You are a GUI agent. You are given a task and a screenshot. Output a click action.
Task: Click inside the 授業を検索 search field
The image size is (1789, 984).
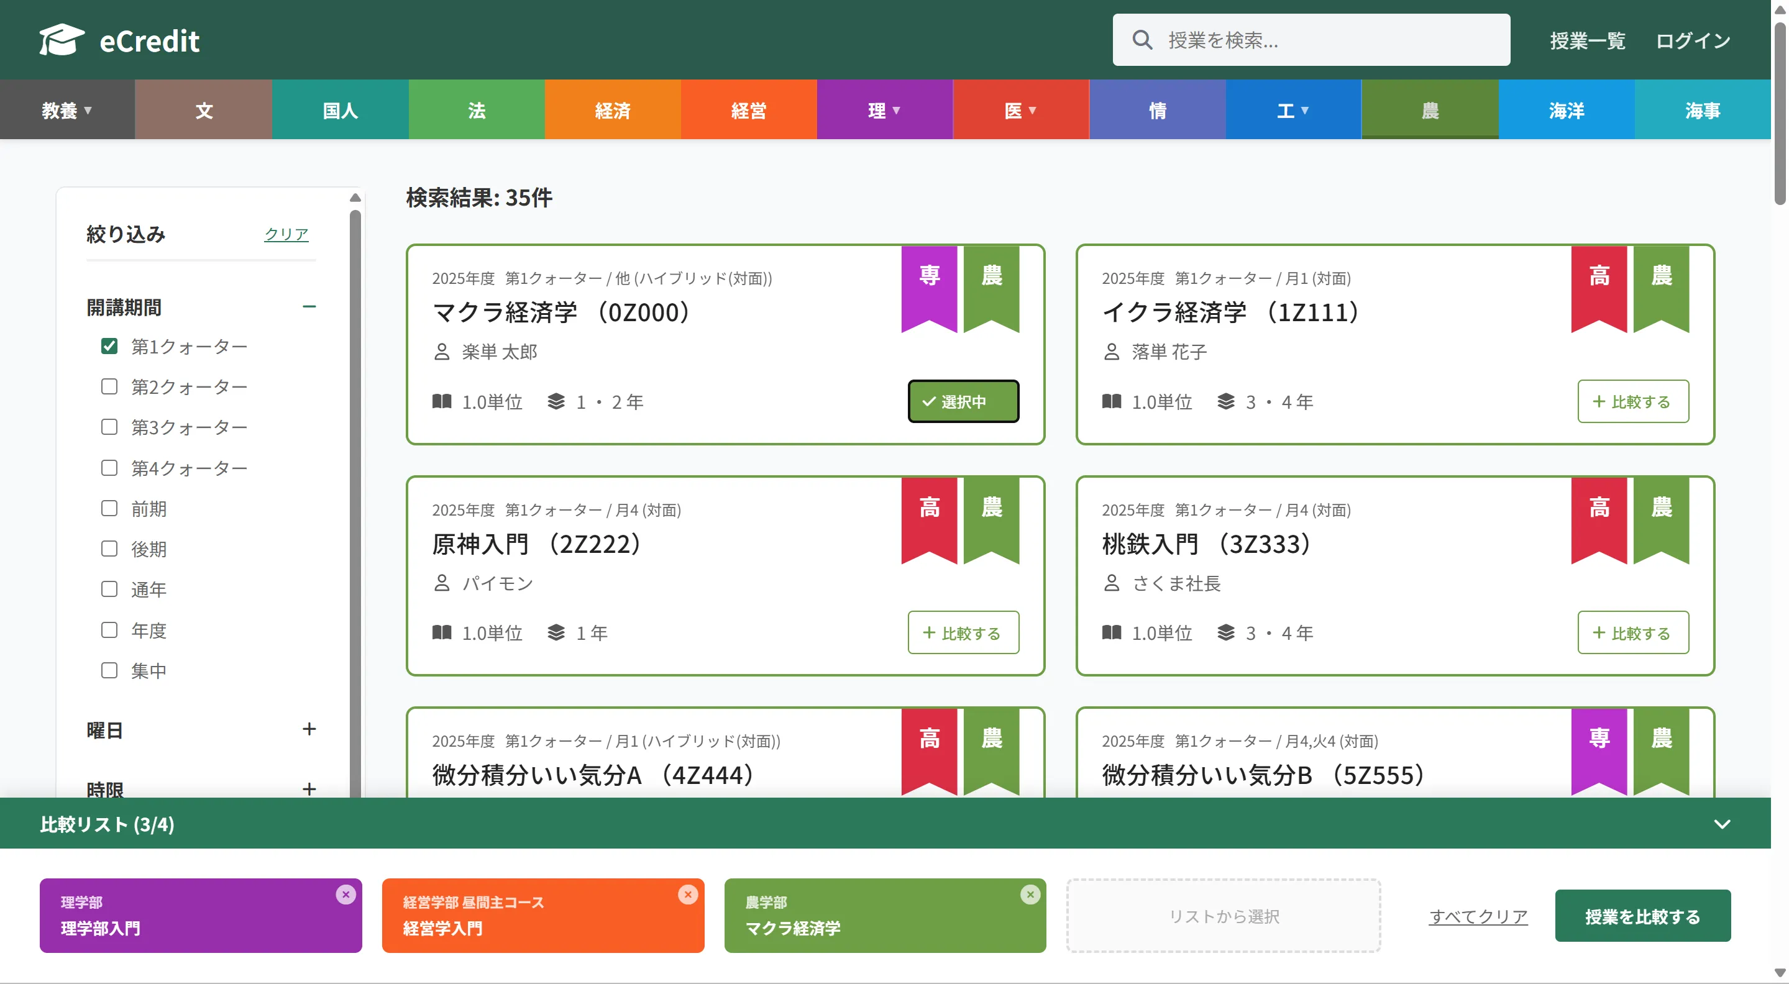[1319, 40]
